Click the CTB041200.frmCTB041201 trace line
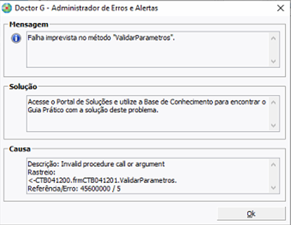Viewport: 291px width, 225px height. point(102,181)
